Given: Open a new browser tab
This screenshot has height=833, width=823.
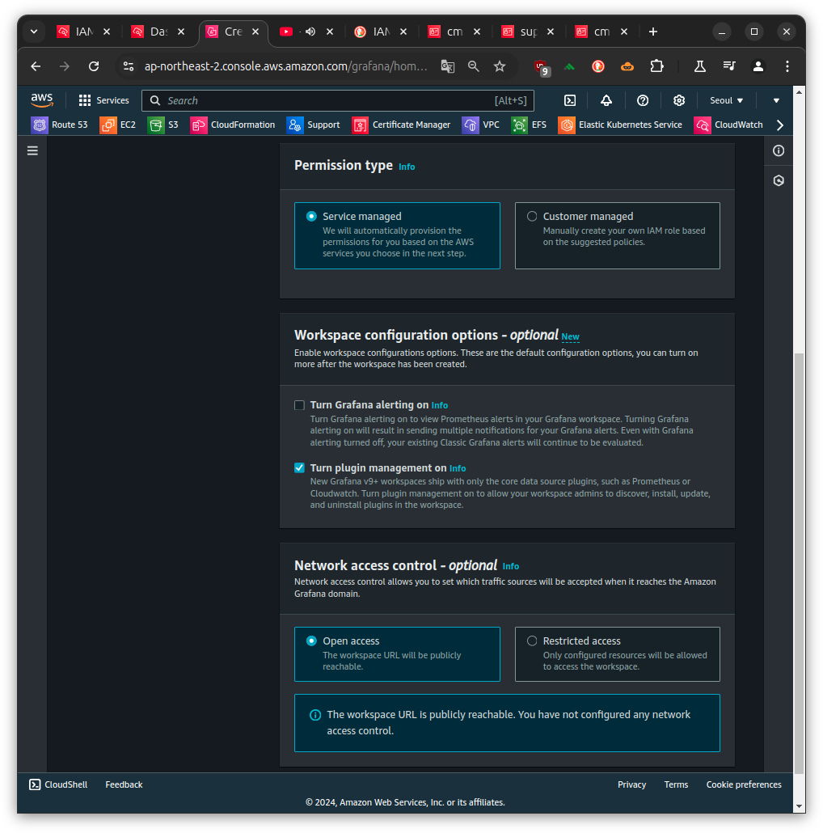Looking at the screenshot, I should tap(653, 32).
